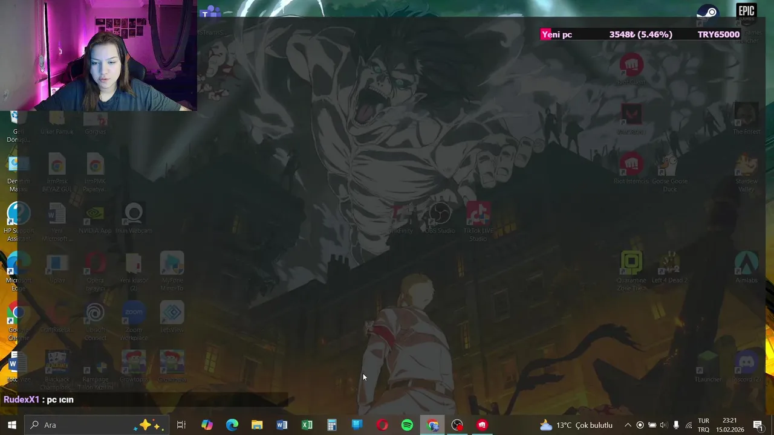This screenshot has height=435, width=774.
Task: Open LetsView desktop shortcut
Action: pos(172,318)
